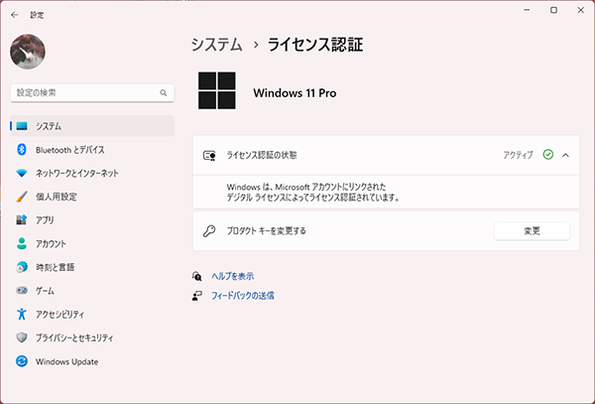Click the Wi-Fi network icon in the sidebar

(22, 173)
